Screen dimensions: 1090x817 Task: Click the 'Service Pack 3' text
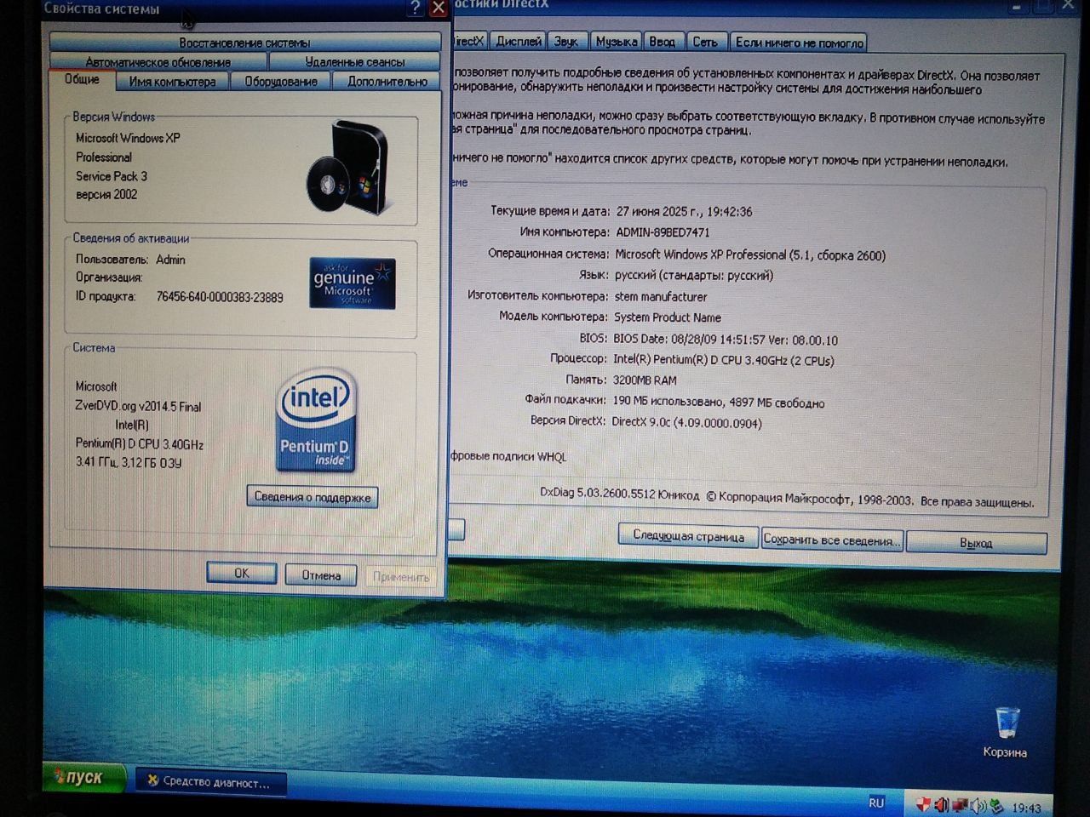point(112,176)
